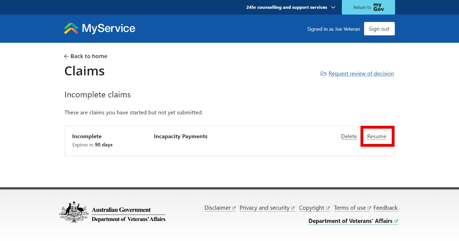This screenshot has width=459, height=241.
Task: Click the 'Incapacity Payments' claim title
Action: click(x=181, y=136)
